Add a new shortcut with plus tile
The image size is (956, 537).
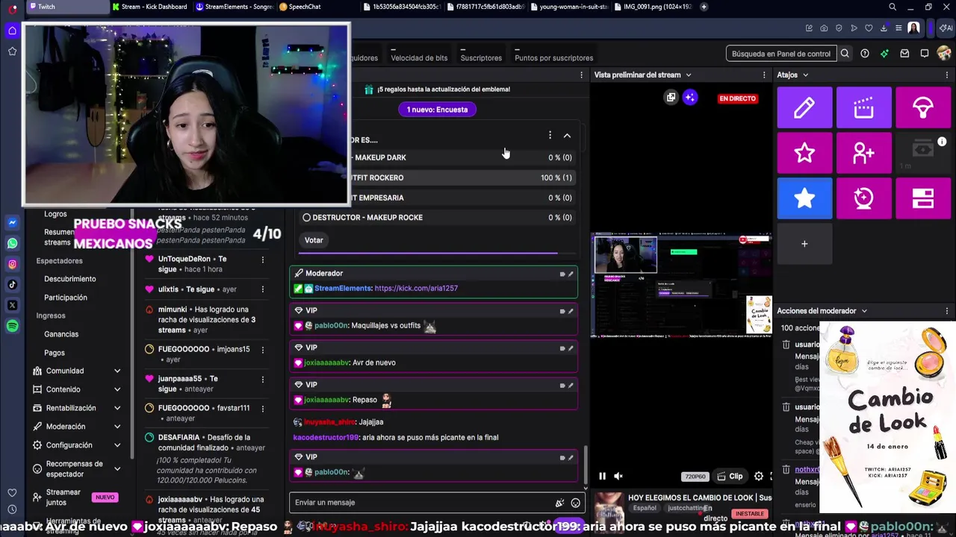(804, 244)
